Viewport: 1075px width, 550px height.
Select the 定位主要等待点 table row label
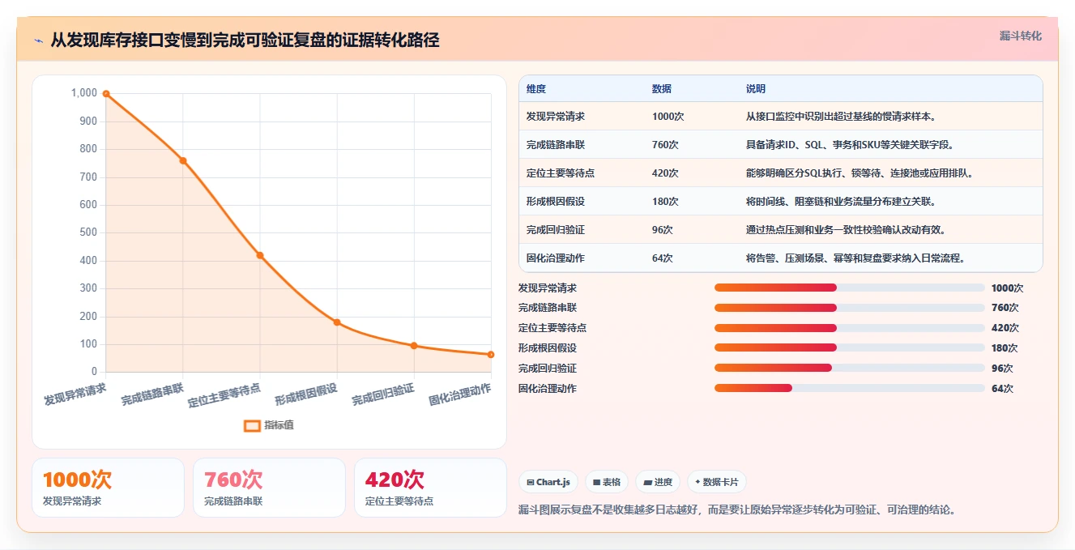tap(561, 173)
